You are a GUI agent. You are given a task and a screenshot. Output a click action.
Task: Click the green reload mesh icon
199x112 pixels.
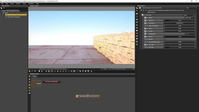[x=144, y=10]
